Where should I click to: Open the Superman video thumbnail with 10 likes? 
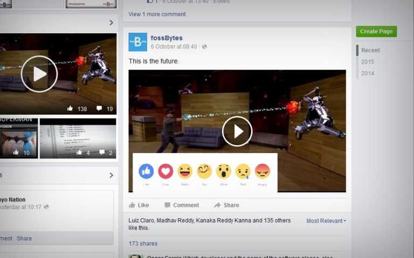(x=18, y=138)
